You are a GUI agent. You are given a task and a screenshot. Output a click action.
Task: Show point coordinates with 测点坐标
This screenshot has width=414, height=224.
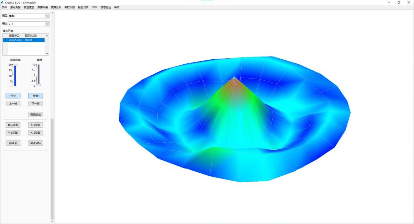coord(36,143)
